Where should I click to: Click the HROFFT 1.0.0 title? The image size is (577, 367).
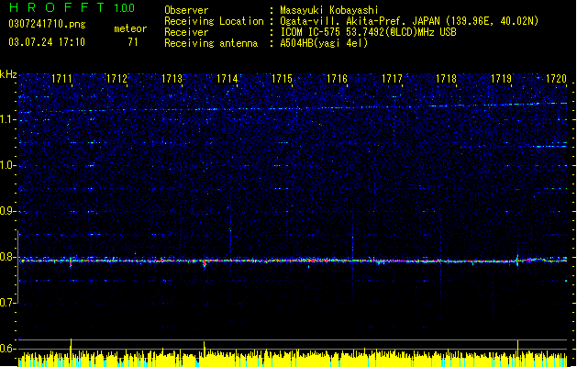pos(72,7)
